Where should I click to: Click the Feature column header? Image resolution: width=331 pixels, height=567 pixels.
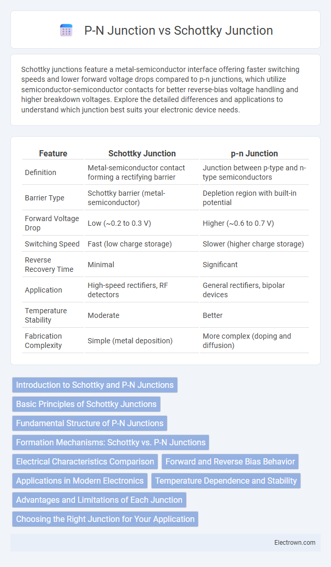pyautogui.click(x=53, y=153)
